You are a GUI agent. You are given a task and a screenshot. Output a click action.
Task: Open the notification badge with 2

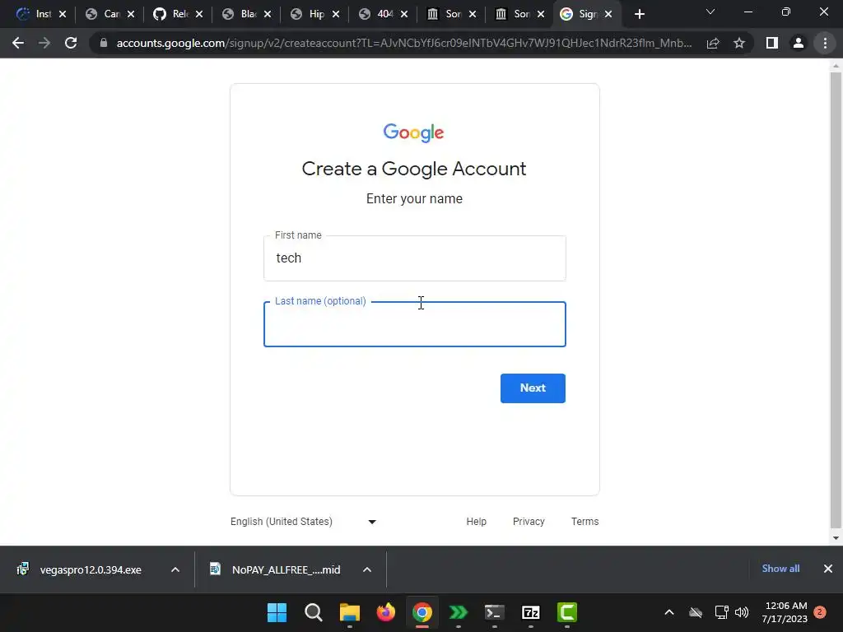(820, 612)
